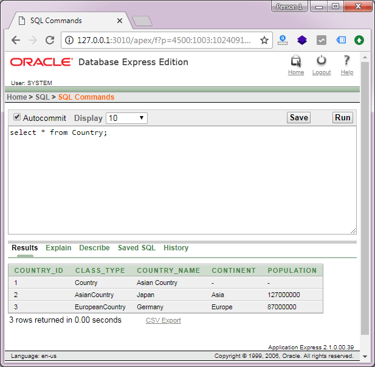Open the purple layered diamond extension
This screenshot has height=367, width=375.
[x=302, y=40]
